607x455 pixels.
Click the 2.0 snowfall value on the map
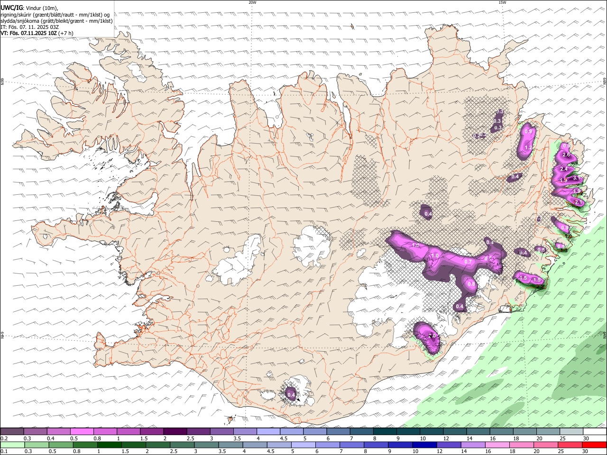click(432, 336)
